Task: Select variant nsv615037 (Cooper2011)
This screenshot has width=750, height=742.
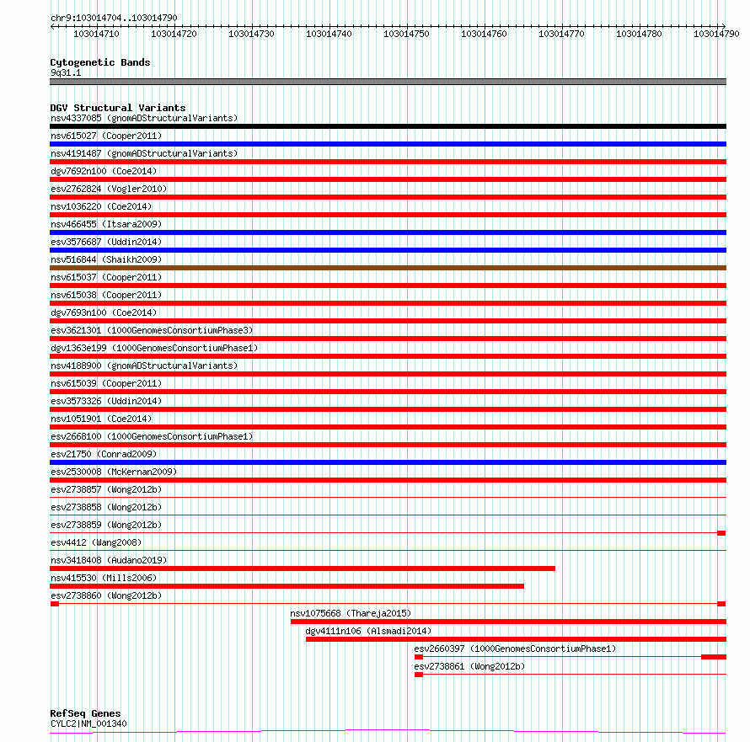Action: click(x=106, y=277)
